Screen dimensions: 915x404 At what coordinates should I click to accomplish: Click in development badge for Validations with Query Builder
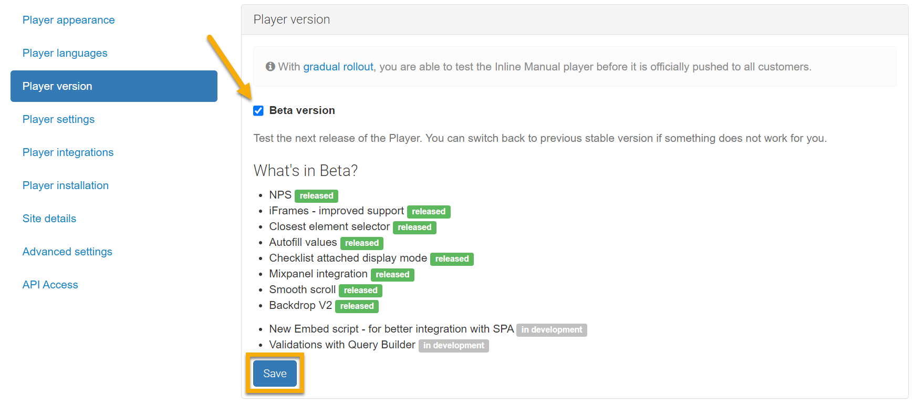pyautogui.click(x=453, y=346)
